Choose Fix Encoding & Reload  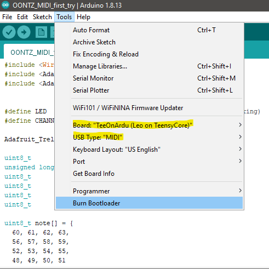pos(149,54)
